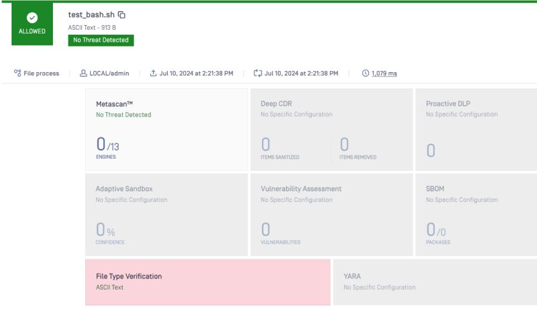Click the upload timestamp Jul 10, 2024
The width and height of the screenshot is (537, 316).
[x=196, y=74]
